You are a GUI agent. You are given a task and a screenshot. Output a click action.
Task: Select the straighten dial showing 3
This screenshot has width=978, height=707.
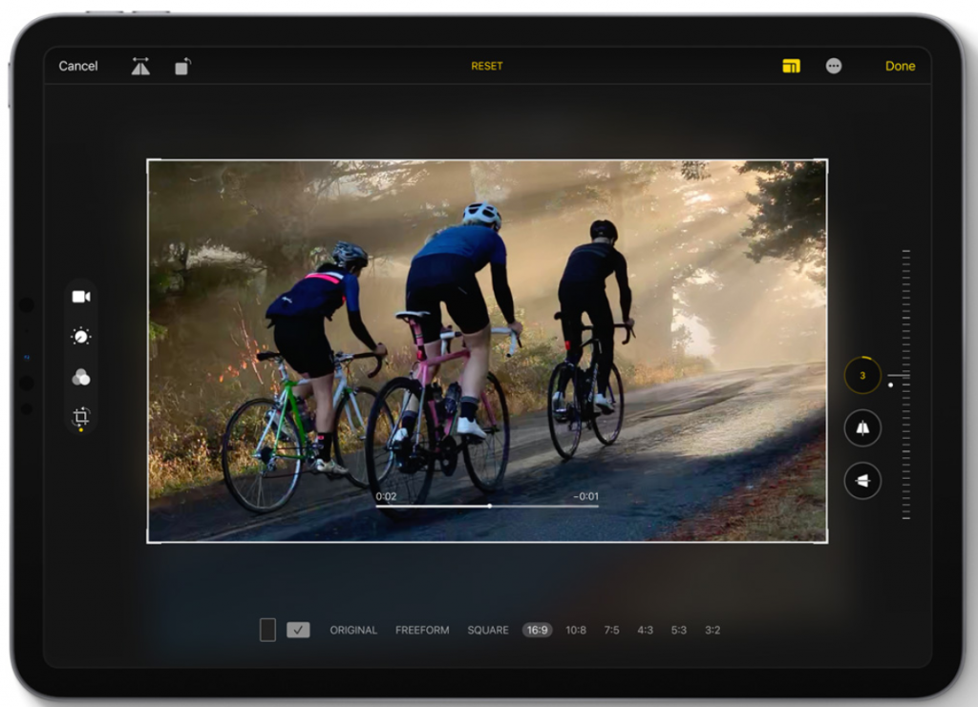pyautogui.click(x=862, y=376)
